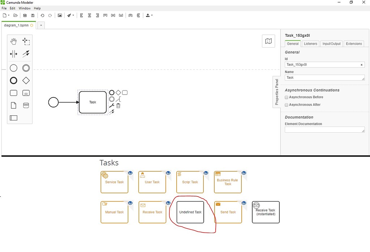This screenshot has width=370, height=252.
Task: Activate the Global connect tool
Action: (26, 54)
